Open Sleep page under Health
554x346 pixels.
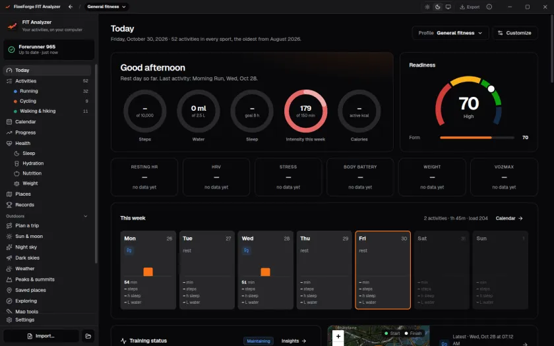pyautogui.click(x=51, y=153)
